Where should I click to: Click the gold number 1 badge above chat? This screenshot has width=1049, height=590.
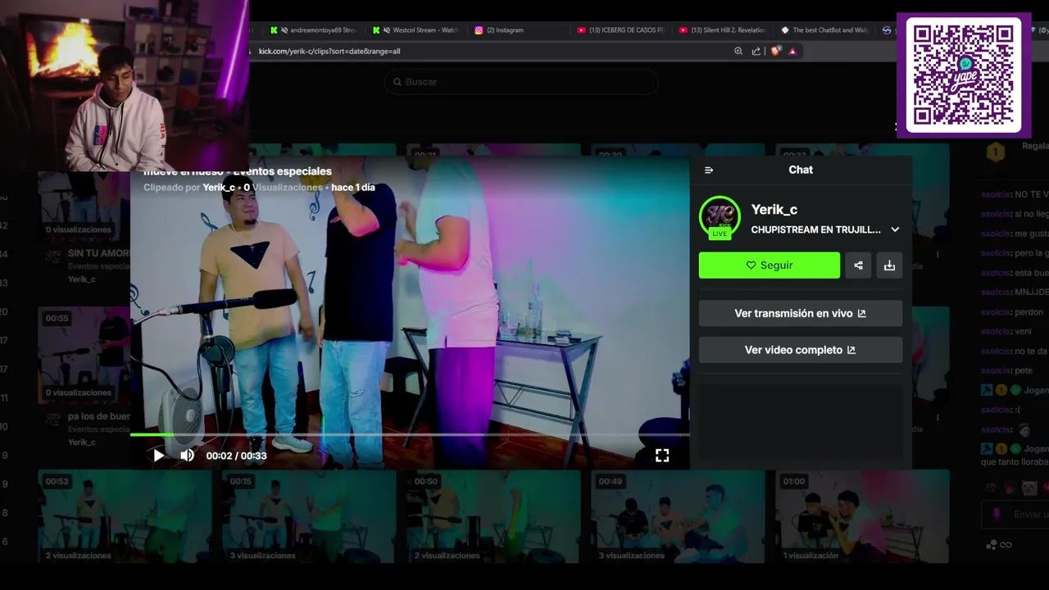[995, 152]
